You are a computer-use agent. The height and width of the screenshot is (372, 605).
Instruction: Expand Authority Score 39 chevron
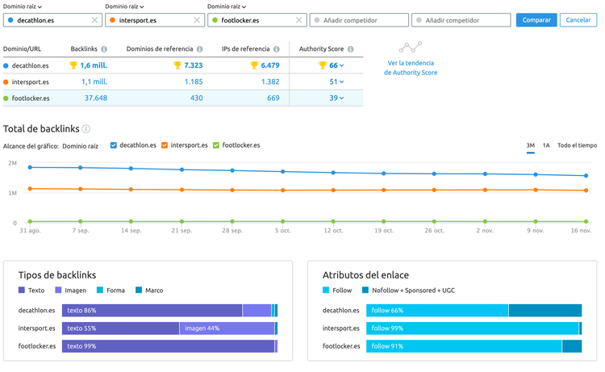341,98
